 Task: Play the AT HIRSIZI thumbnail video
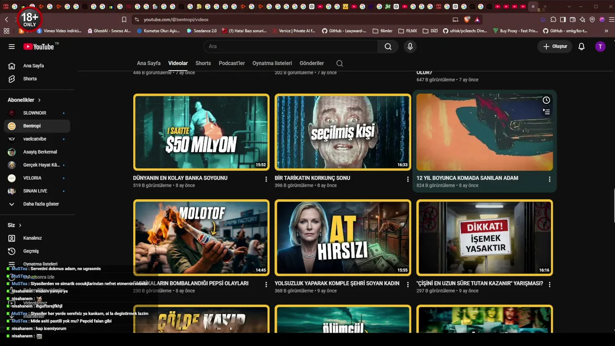[x=343, y=237]
